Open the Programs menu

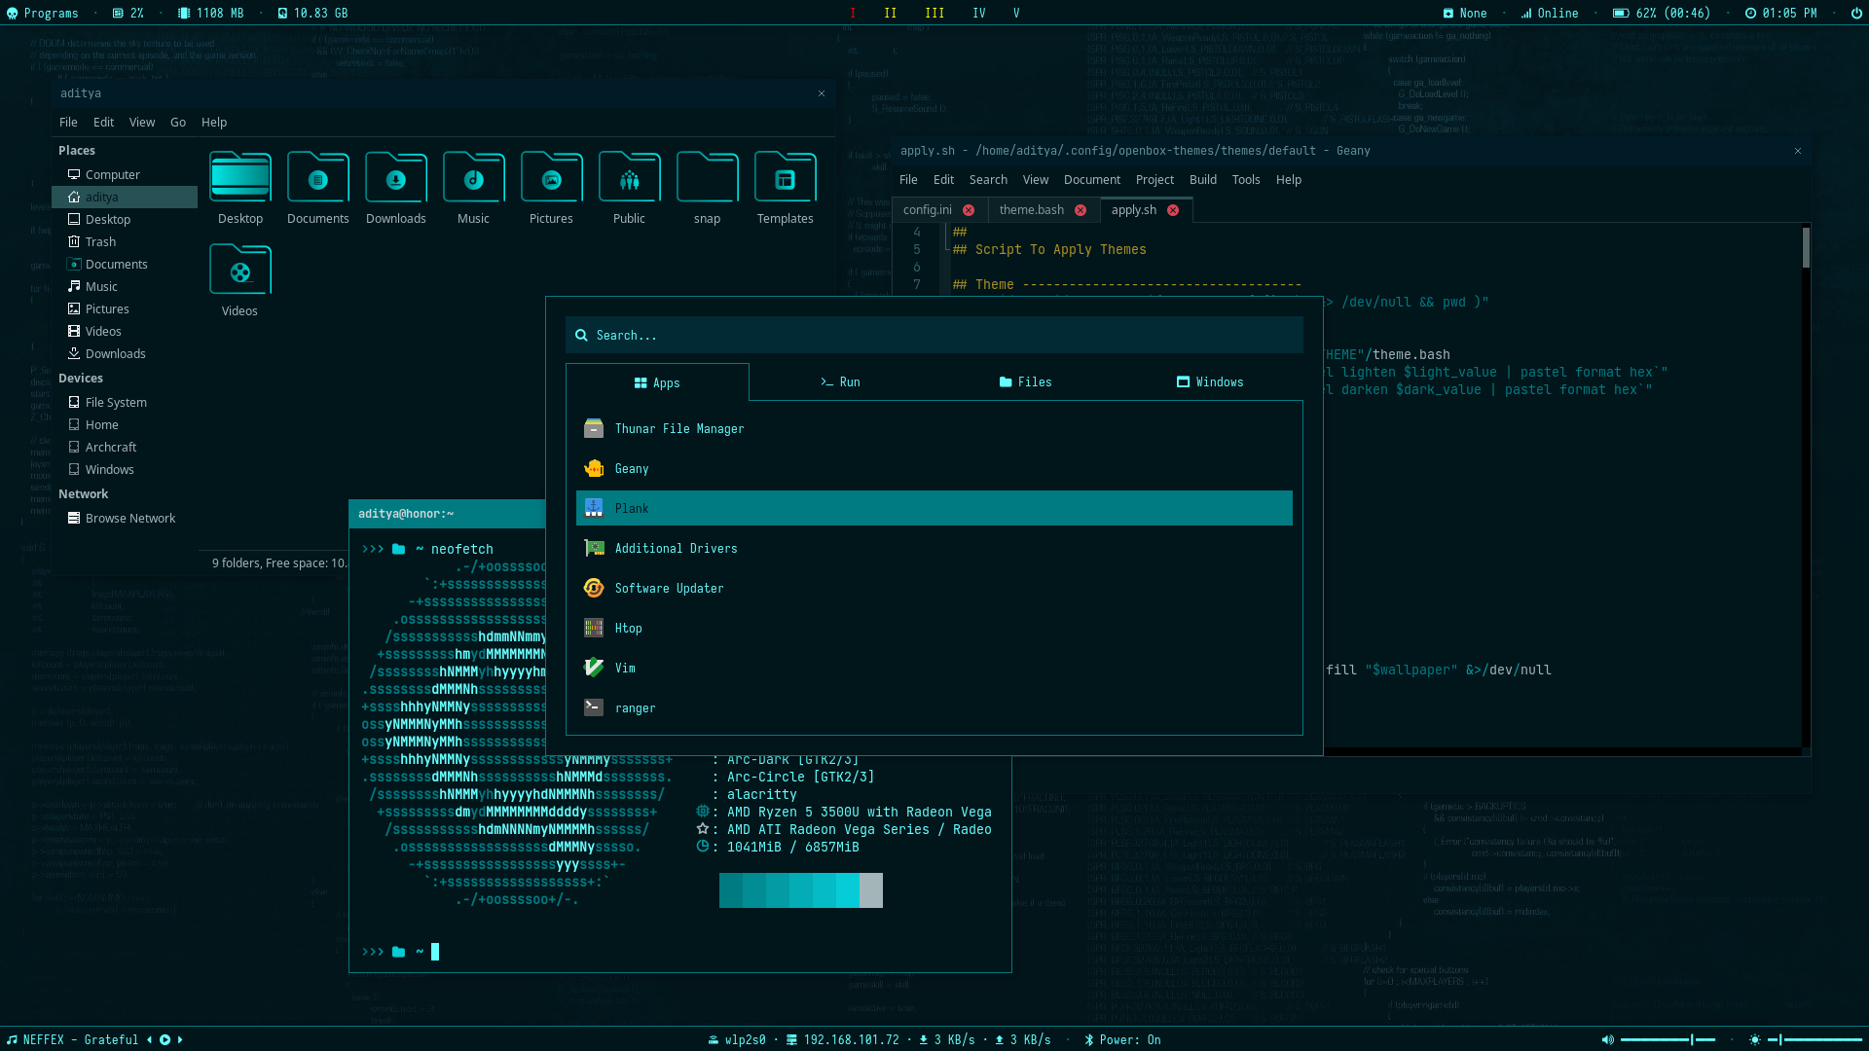pos(43,14)
